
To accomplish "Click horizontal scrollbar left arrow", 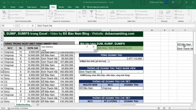I will coord(121,105).
